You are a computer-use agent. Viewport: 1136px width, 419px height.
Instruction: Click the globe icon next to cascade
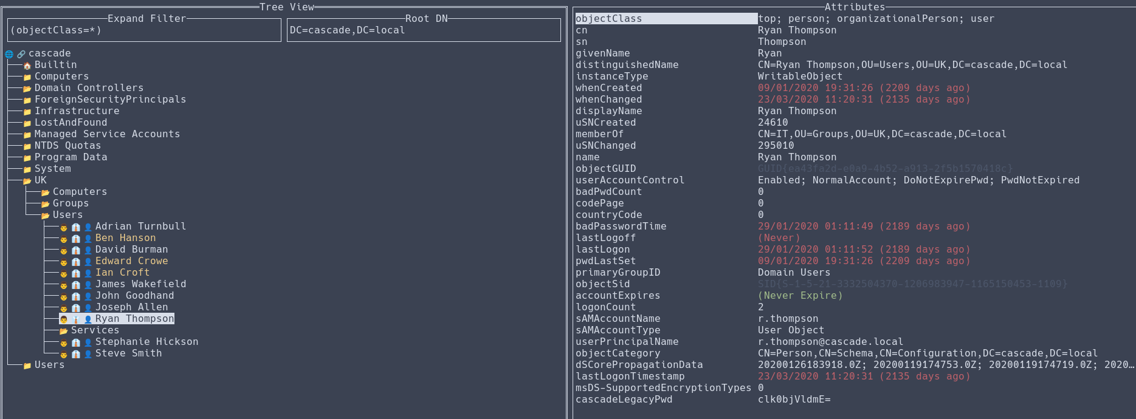coord(9,54)
